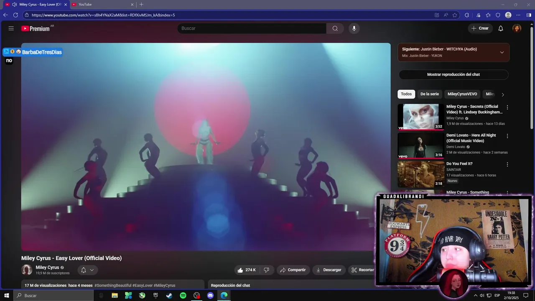Screen dimensions: 535x301
Task: Open File Explorer from taskbar
Action: 115,296
